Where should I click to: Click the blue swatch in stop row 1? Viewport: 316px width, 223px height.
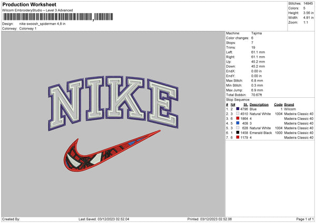[238, 109]
